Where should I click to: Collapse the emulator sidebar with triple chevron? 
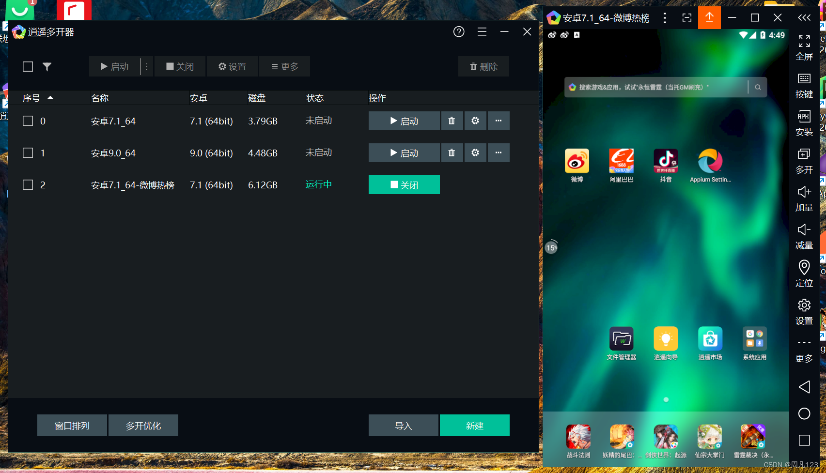point(804,18)
